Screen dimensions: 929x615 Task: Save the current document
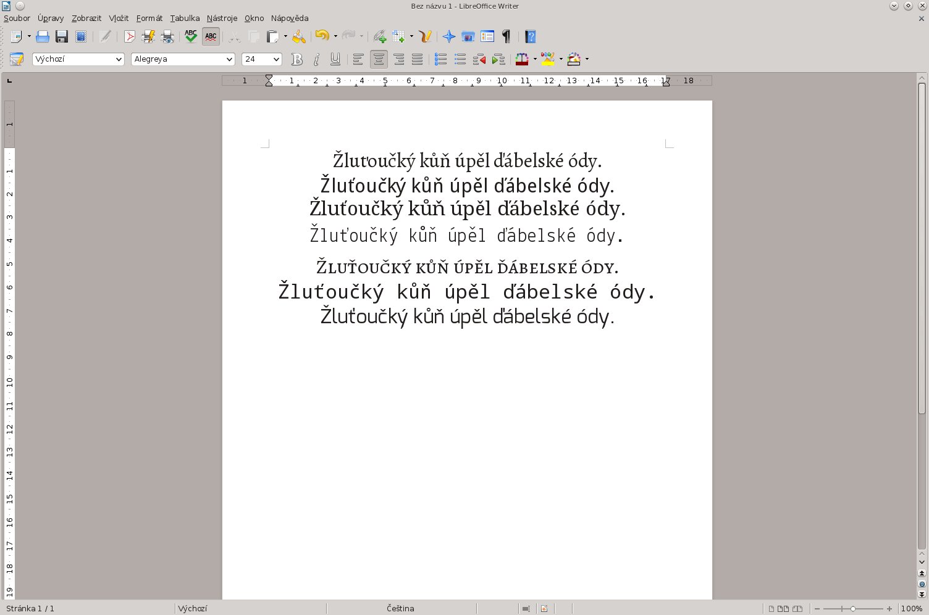(62, 37)
